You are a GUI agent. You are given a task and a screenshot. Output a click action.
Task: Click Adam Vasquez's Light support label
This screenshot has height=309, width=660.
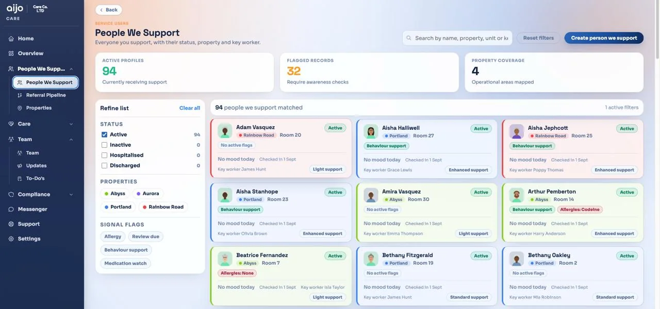click(327, 169)
